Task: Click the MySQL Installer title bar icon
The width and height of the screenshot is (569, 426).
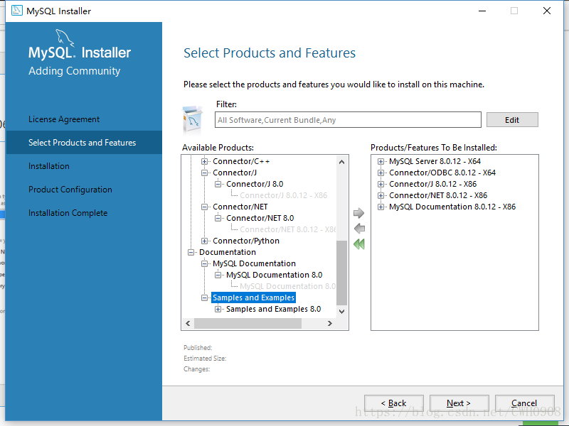Action: (x=16, y=11)
